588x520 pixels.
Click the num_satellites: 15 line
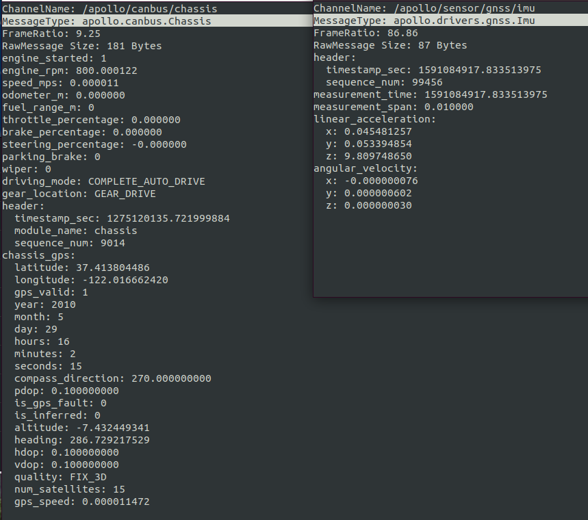click(x=70, y=490)
